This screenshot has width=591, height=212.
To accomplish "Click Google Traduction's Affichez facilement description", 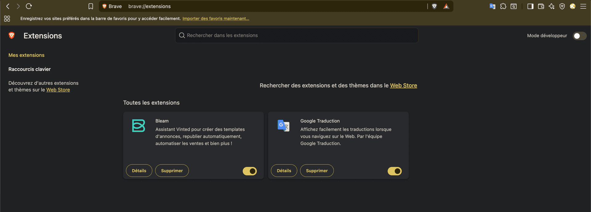I will (x=346, y=136).
